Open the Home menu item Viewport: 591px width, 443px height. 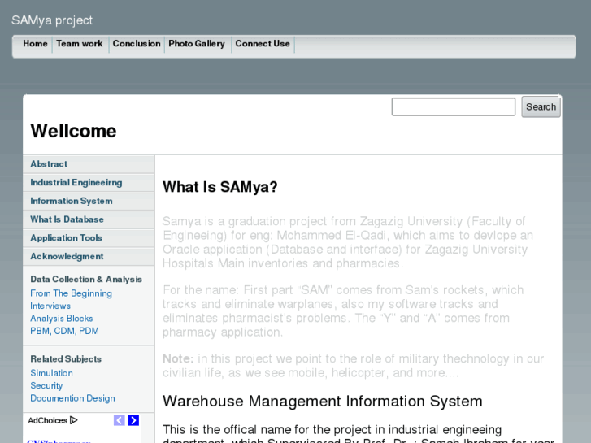(35, 44)
